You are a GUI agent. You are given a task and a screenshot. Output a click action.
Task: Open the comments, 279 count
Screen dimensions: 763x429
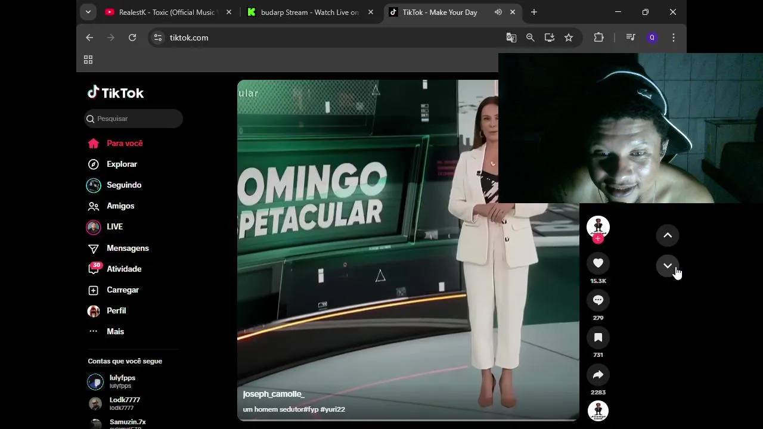598,300
